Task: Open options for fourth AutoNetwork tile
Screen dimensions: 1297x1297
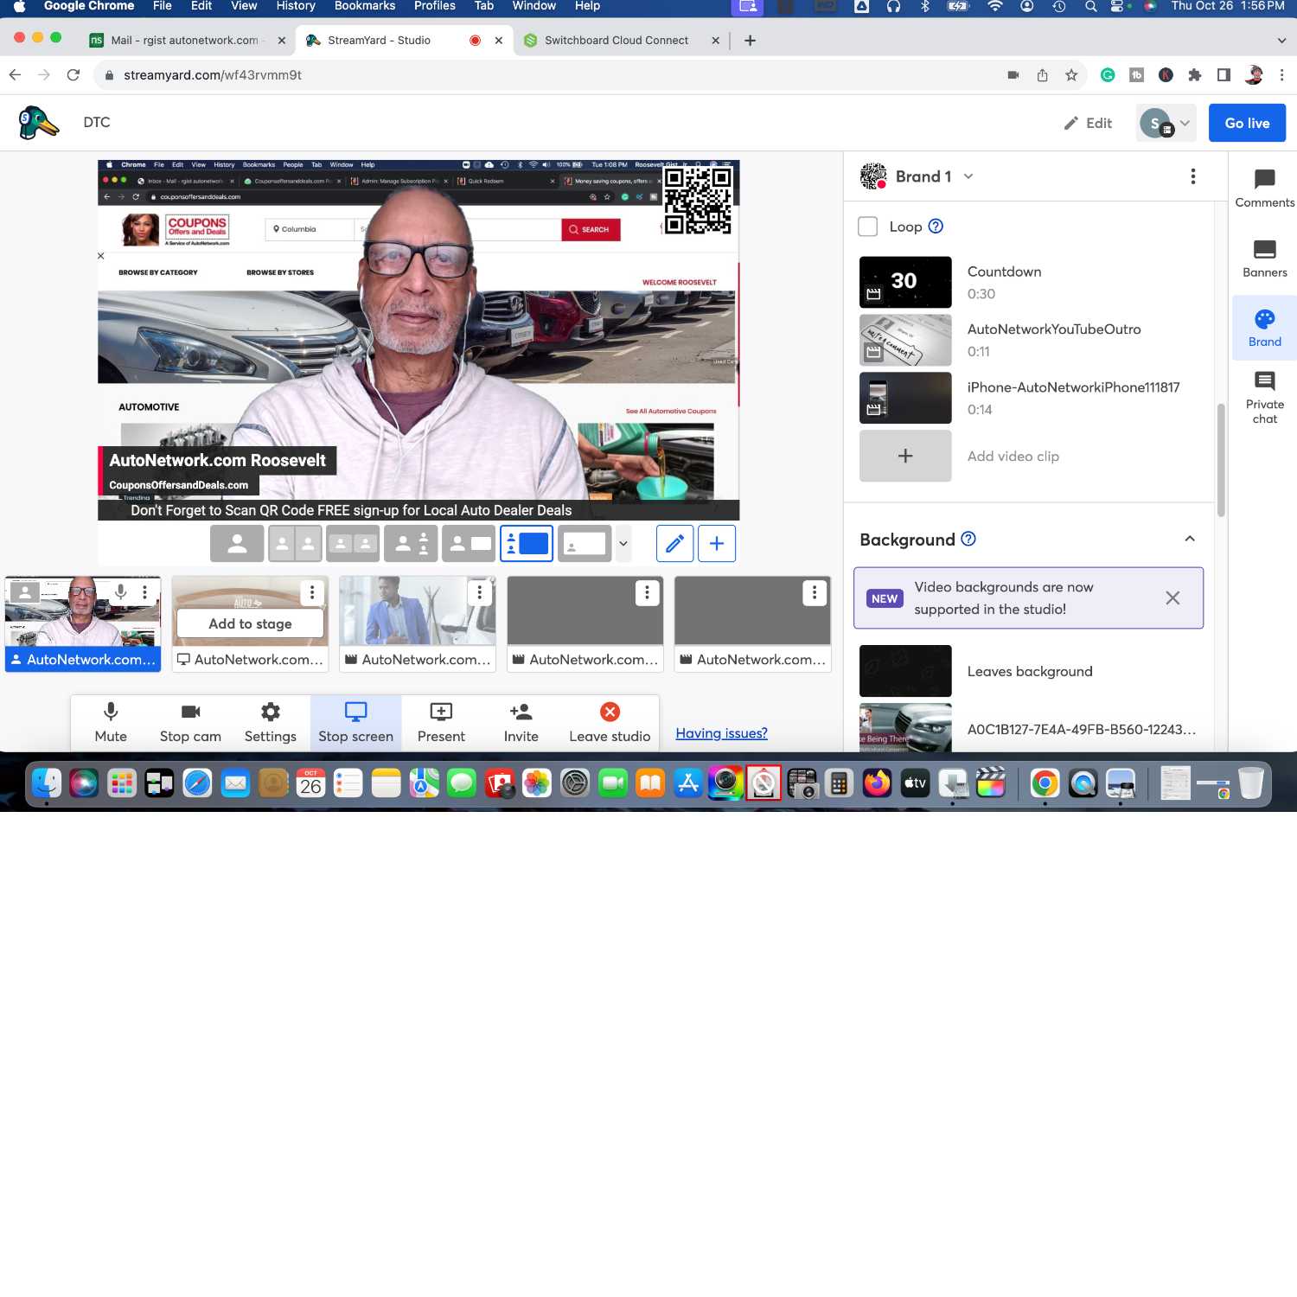Action: coord(647,592)
